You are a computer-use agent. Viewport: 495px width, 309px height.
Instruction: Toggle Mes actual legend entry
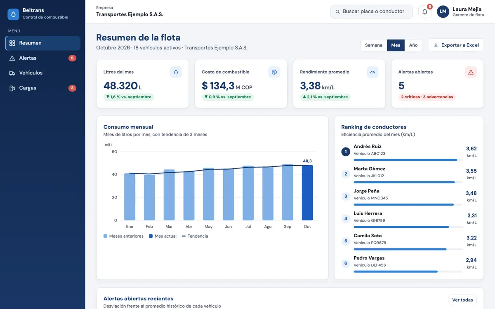[x=163, y=236]
